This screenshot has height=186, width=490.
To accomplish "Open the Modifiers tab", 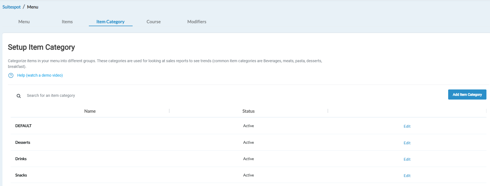I will pyautogui.click(x=197, y=22).
